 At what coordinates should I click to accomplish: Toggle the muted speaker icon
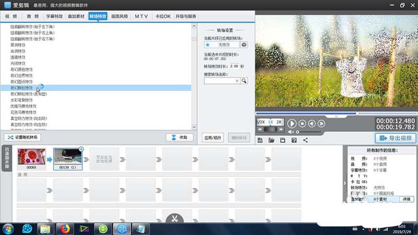pyautogui.click(x=291, y=132)
